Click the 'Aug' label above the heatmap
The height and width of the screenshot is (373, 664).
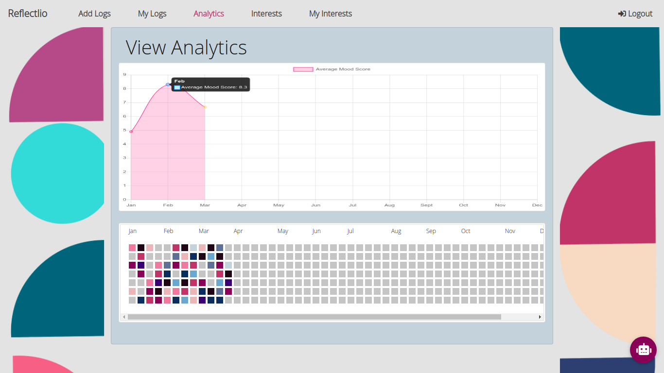pos(396,231)
